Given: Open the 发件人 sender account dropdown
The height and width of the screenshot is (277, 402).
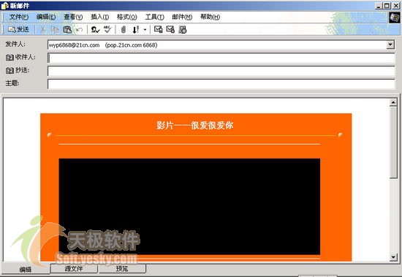Looking at the screenshot, I should click(x=390, y=45).
